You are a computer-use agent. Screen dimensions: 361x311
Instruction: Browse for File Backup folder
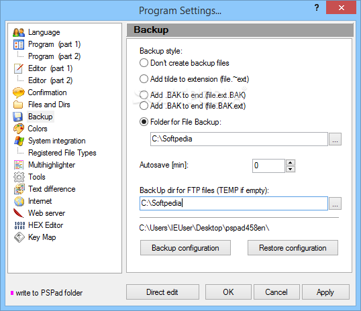click(x=336, y=139)
